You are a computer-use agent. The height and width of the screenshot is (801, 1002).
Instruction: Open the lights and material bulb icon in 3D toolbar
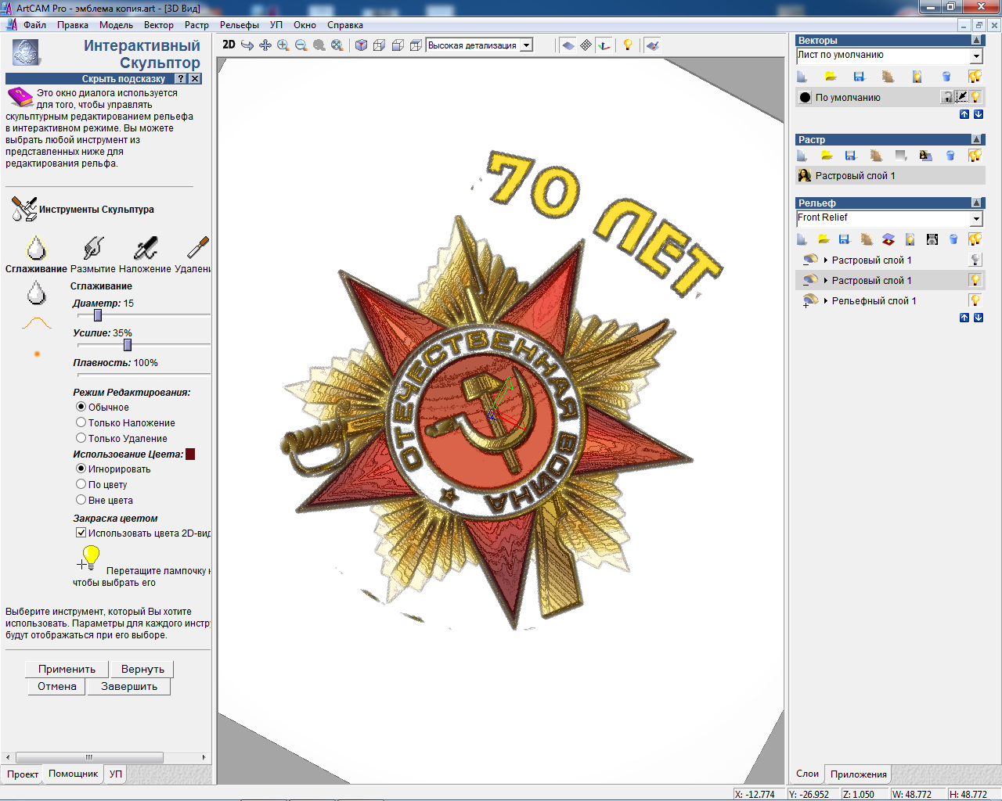[x=628, y=45]
